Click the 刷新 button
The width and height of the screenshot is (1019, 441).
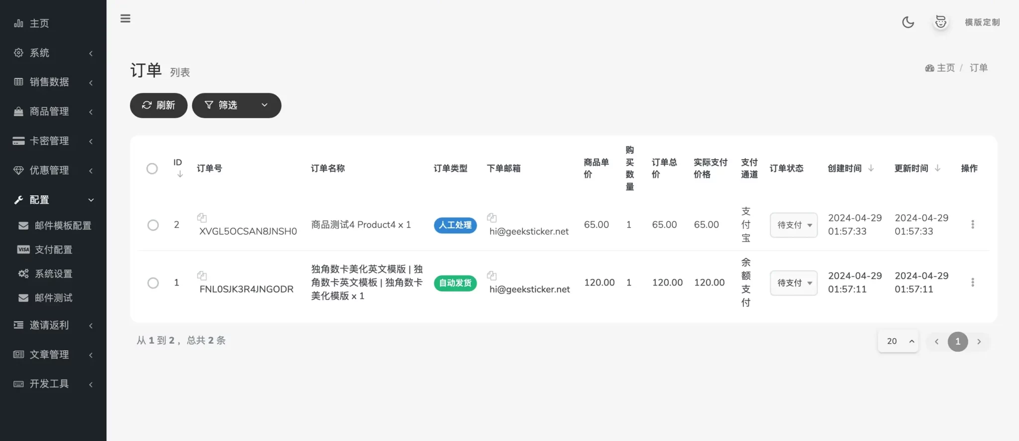click(159, 105)
